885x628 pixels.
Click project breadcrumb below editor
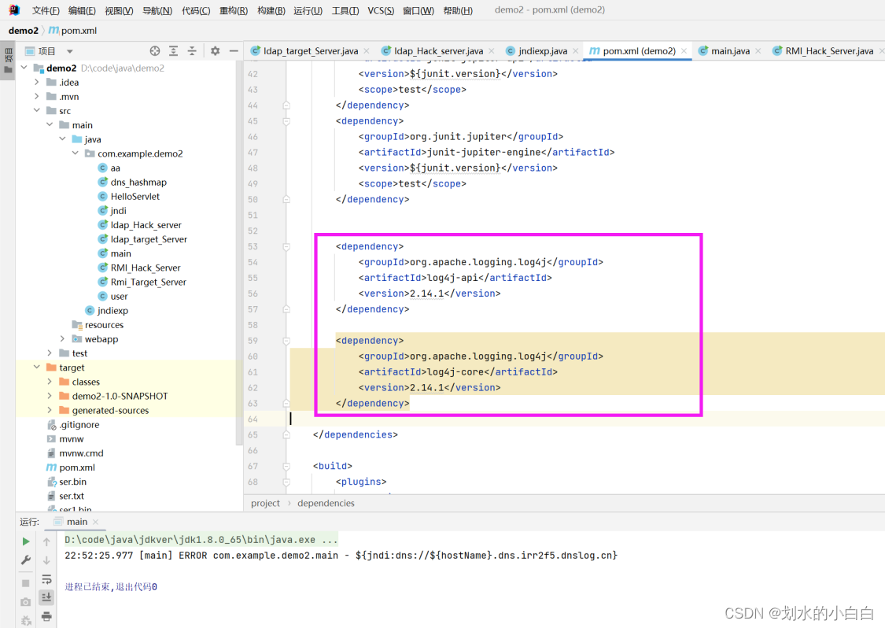[x=265, y=503]
